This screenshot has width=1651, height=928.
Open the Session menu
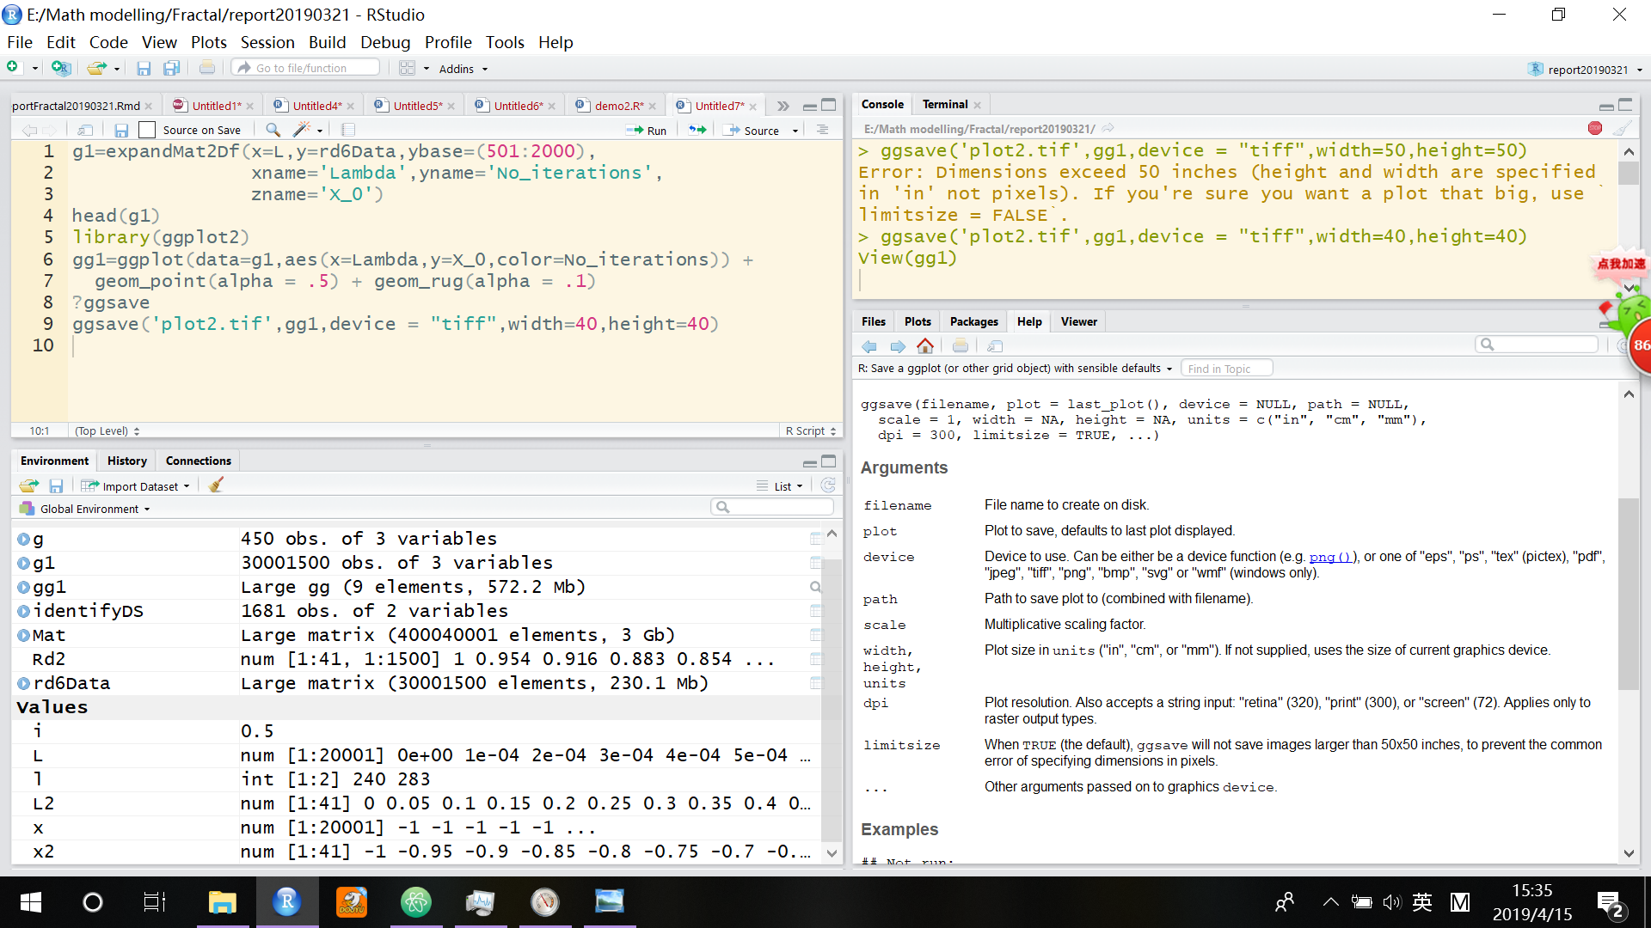click(x=267, y=42)
